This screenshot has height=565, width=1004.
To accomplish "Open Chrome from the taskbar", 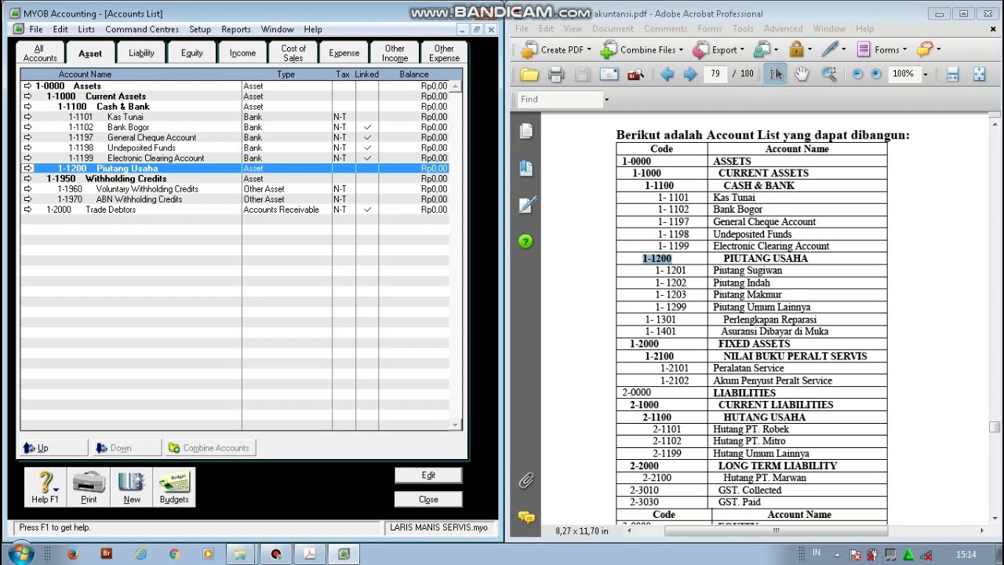I will [174, 554].
